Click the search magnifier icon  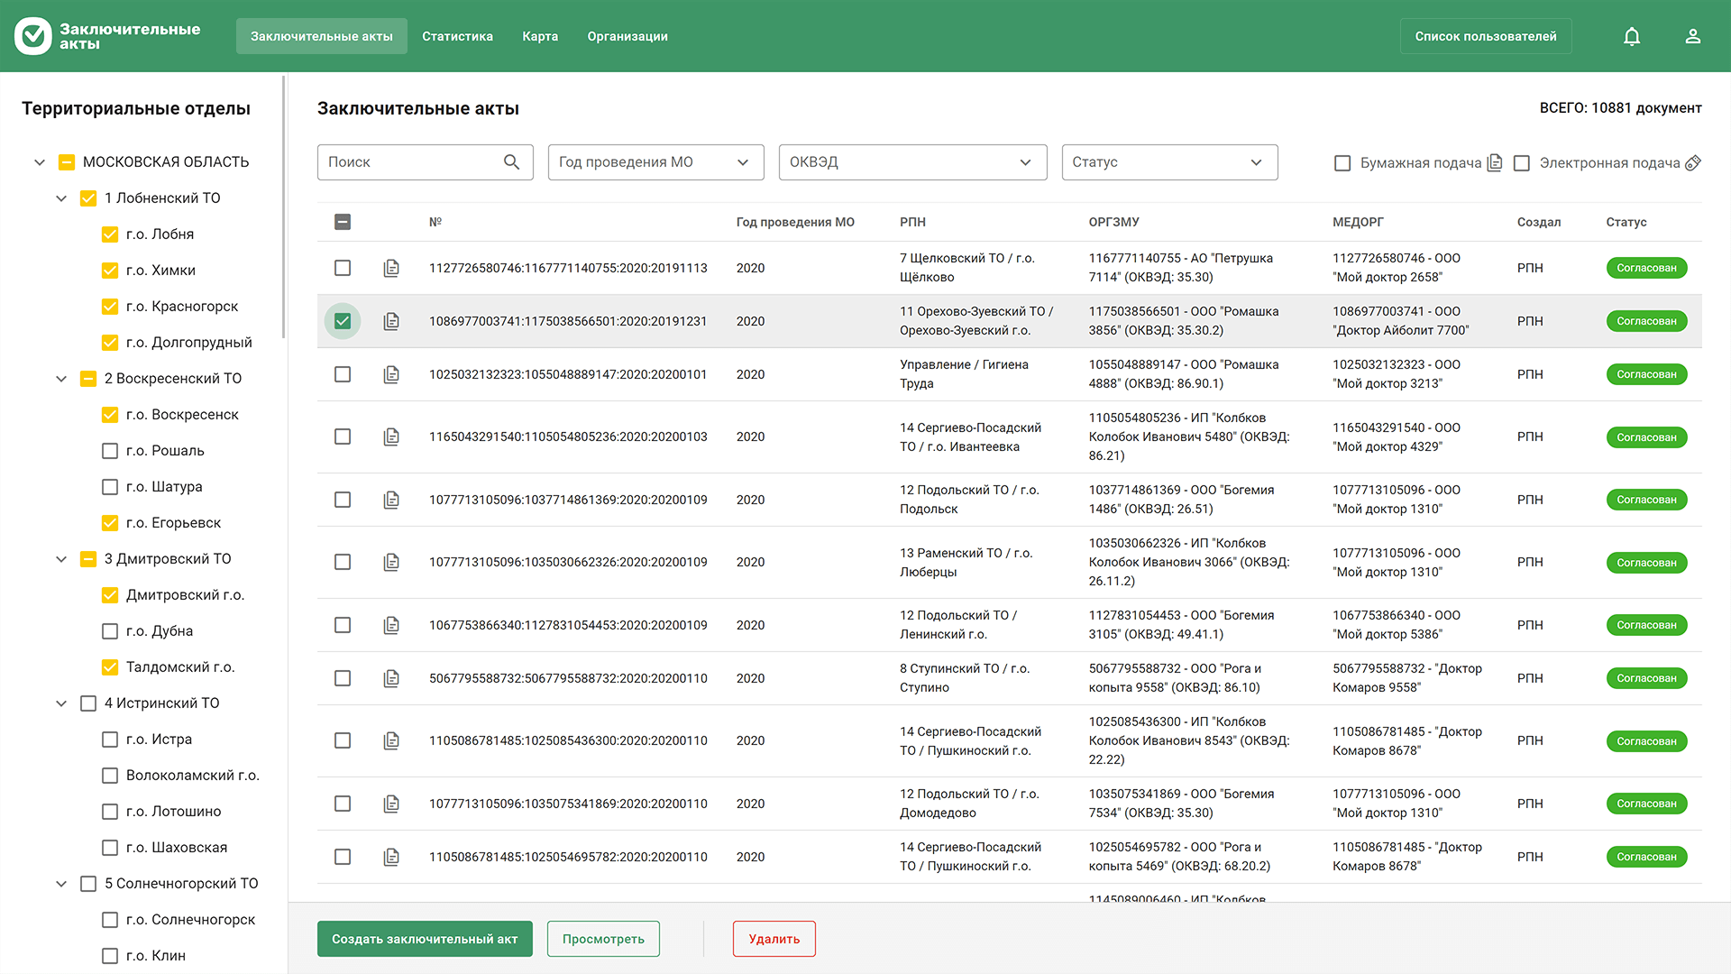click(x=511, y=162)
